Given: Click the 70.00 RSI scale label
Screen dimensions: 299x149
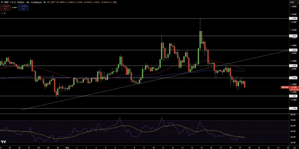Looking at the screenshot, I should point(293,120).
